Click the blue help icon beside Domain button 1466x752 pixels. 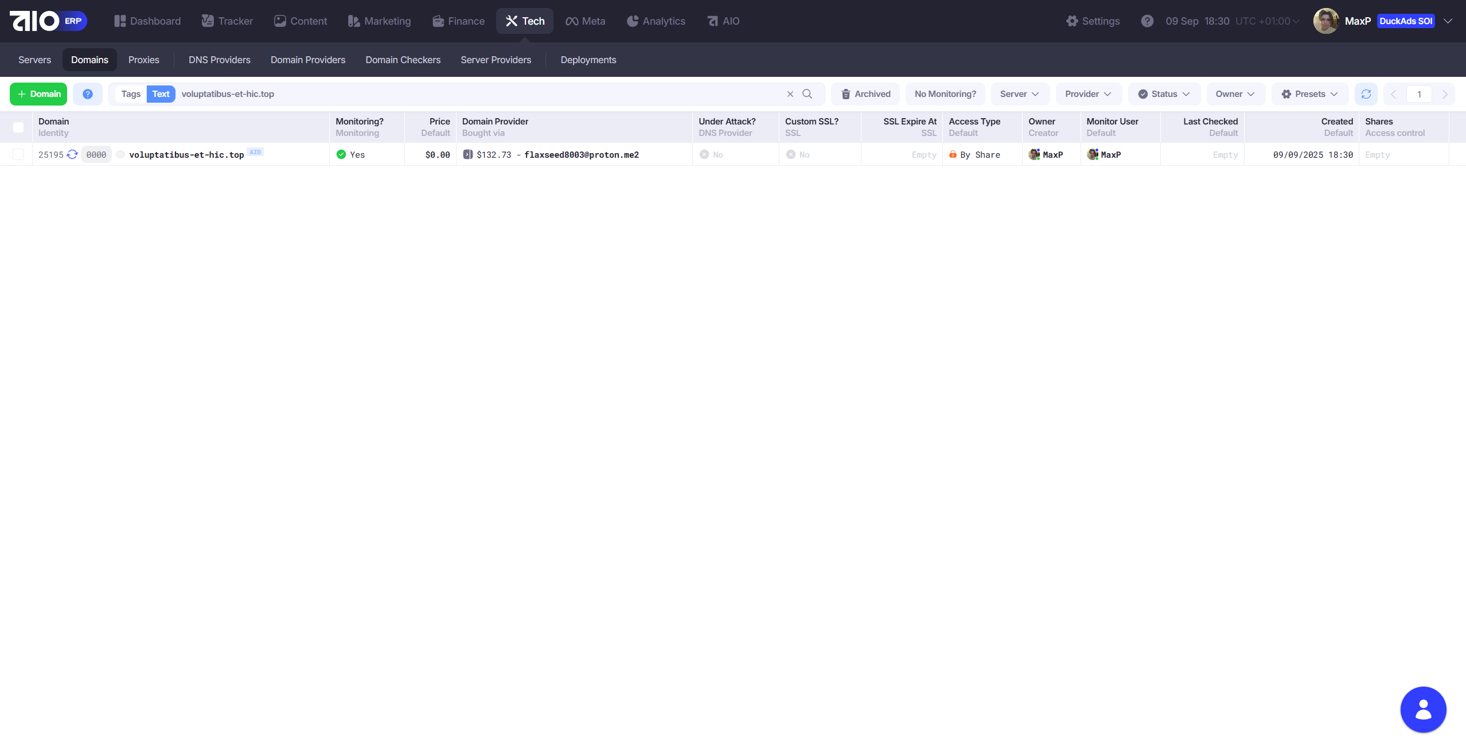(88, 94)
